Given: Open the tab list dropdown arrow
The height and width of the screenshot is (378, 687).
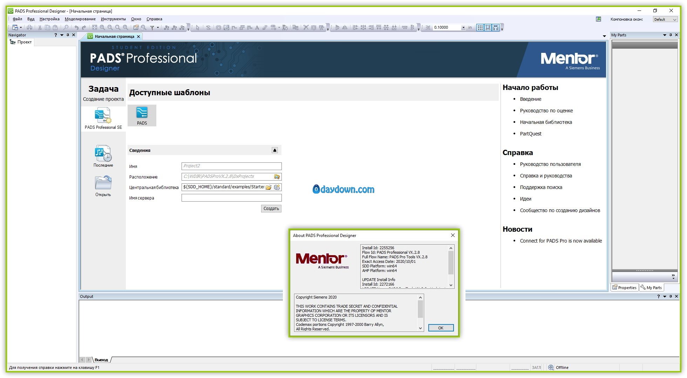Looking at the screenshot, I should pos(604,36).
